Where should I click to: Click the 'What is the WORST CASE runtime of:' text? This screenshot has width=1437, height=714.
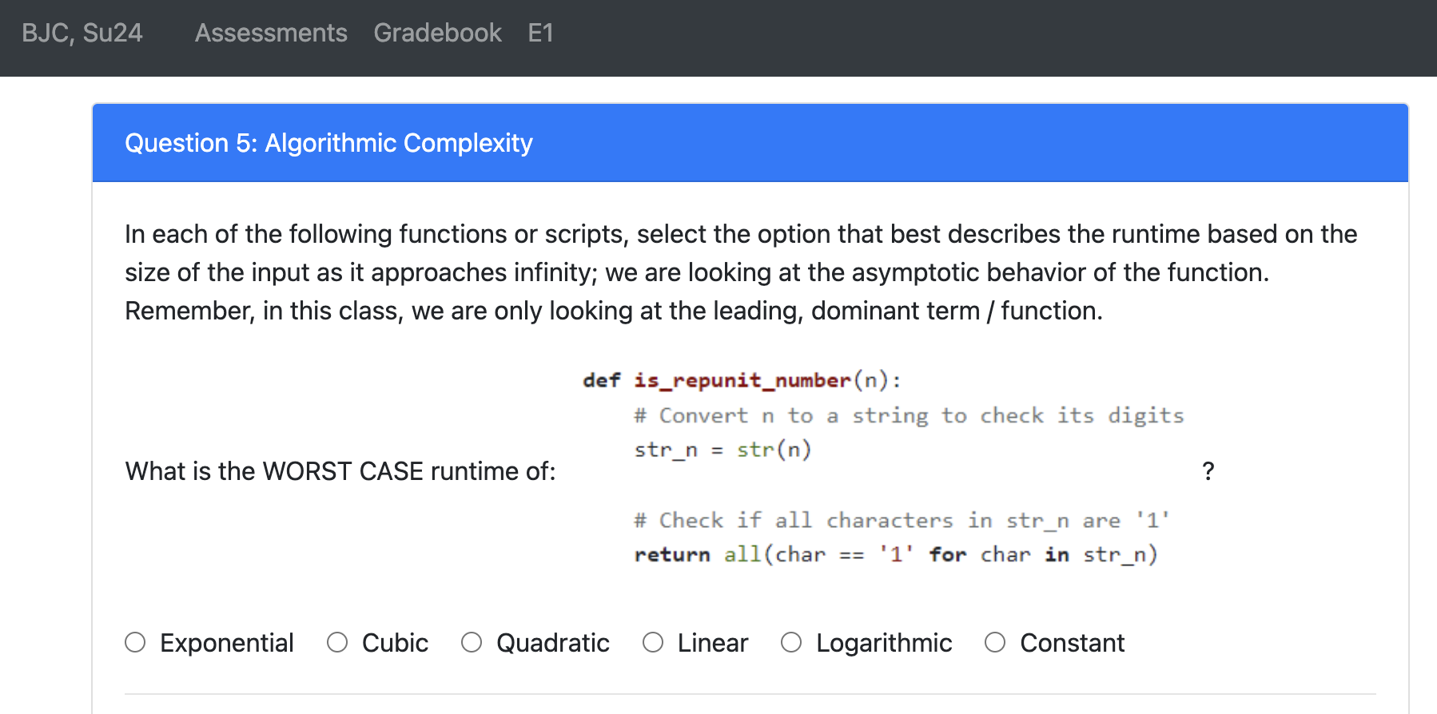pyautogui.click(x=340, y=471)
